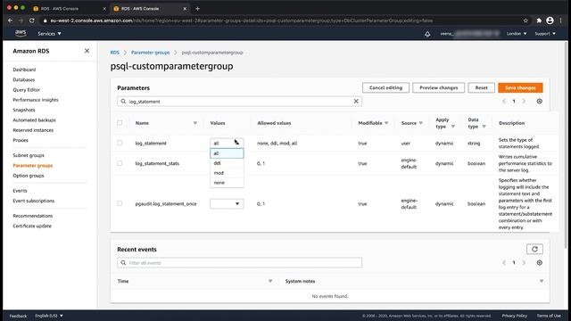Open Performance Insights in the sidebar
571x321 pixels.
36,100
